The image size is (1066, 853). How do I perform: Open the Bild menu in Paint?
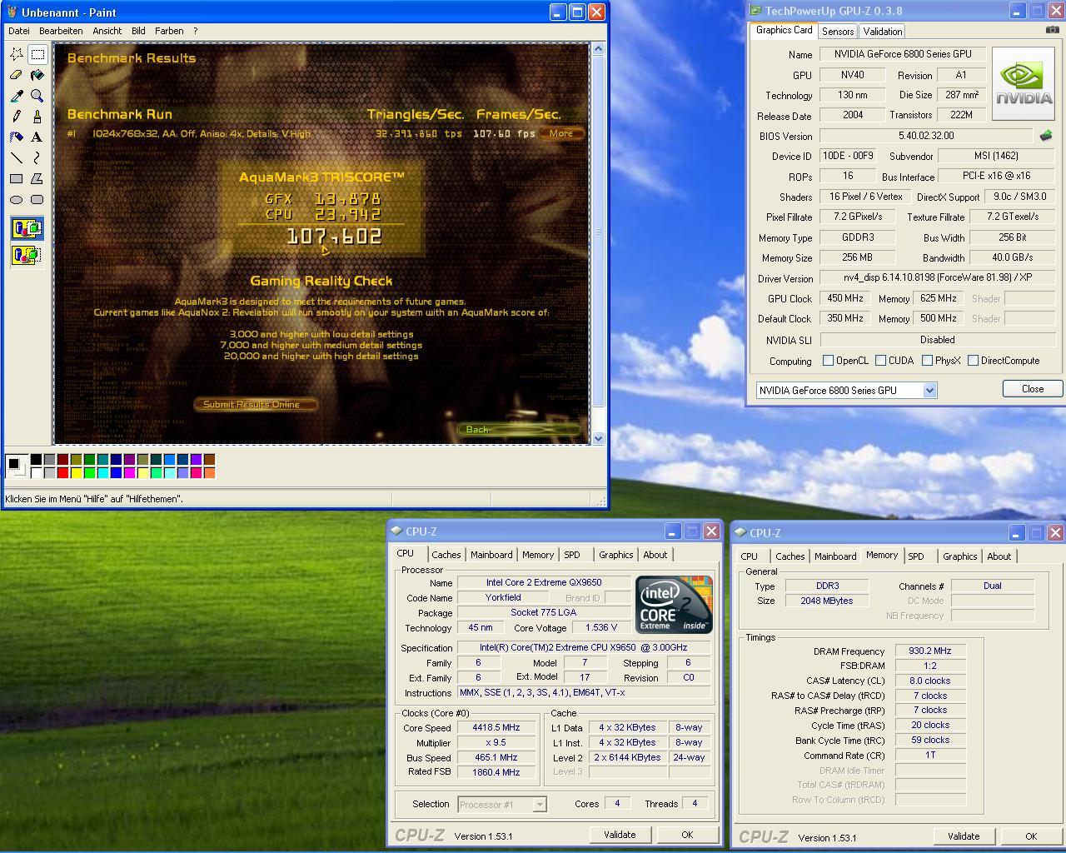pyautogui.click(x=138, y=31)
